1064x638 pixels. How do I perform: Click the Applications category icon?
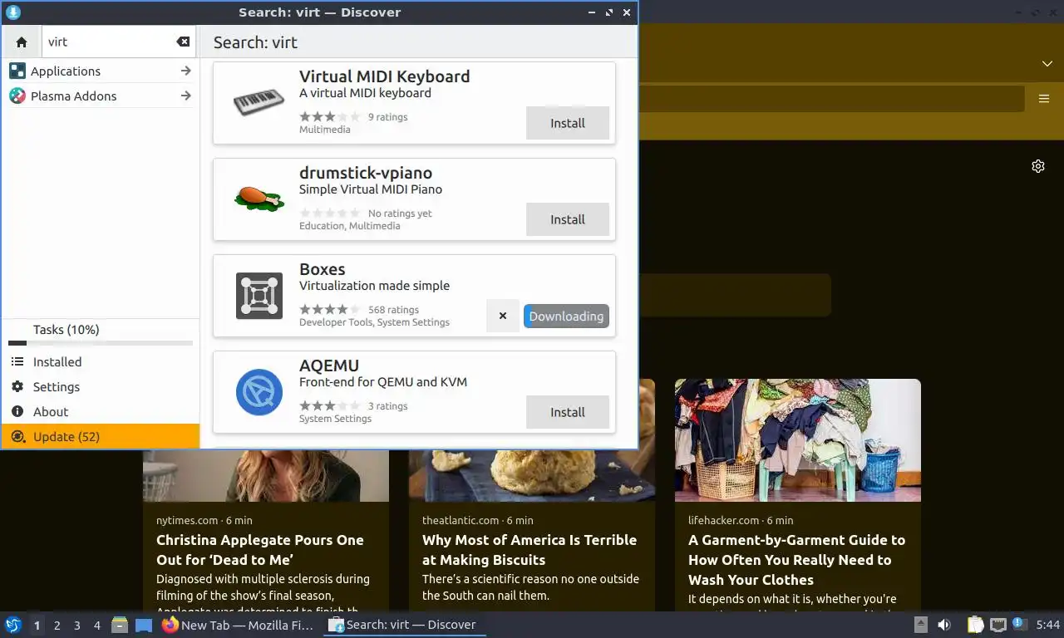(17, 71)
